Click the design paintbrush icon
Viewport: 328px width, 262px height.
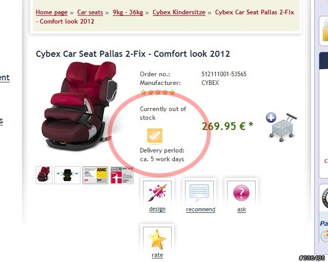point(157,192)
